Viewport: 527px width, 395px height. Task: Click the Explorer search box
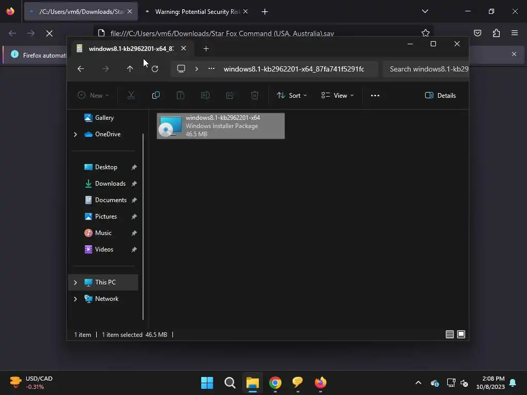tap(426, 69)
